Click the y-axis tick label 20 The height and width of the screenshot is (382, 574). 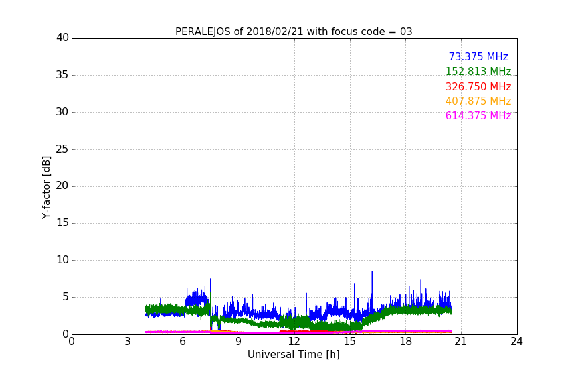62,186
